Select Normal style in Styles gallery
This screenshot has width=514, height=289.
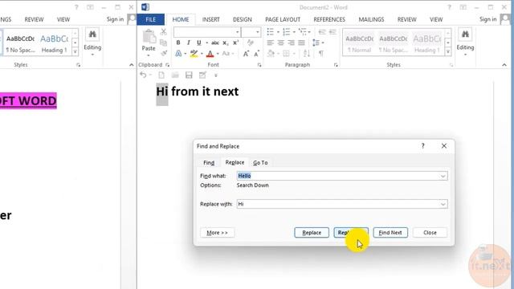click(360, 43)
